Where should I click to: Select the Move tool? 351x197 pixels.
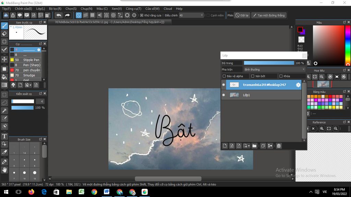tap(4, 59)
